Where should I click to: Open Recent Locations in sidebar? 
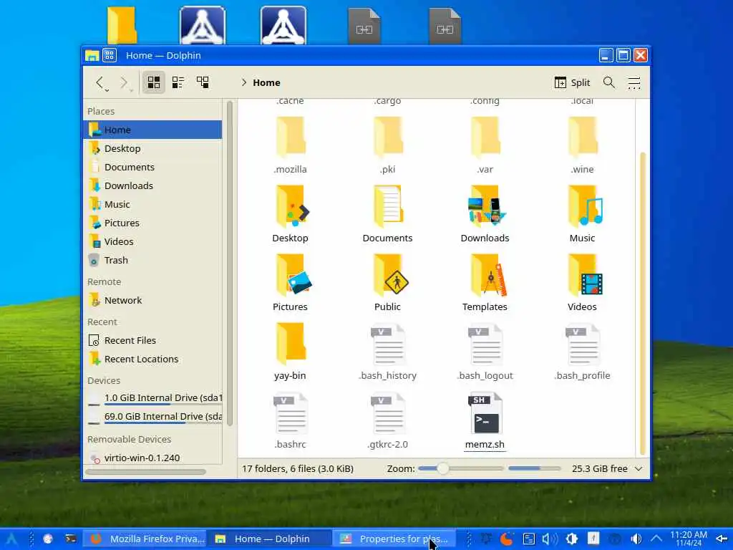point(153,360)
